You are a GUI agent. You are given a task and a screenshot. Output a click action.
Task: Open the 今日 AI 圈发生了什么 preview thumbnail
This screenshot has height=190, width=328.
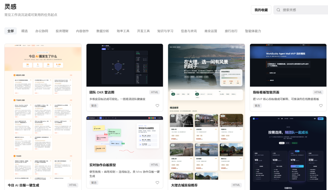(43, 112)
